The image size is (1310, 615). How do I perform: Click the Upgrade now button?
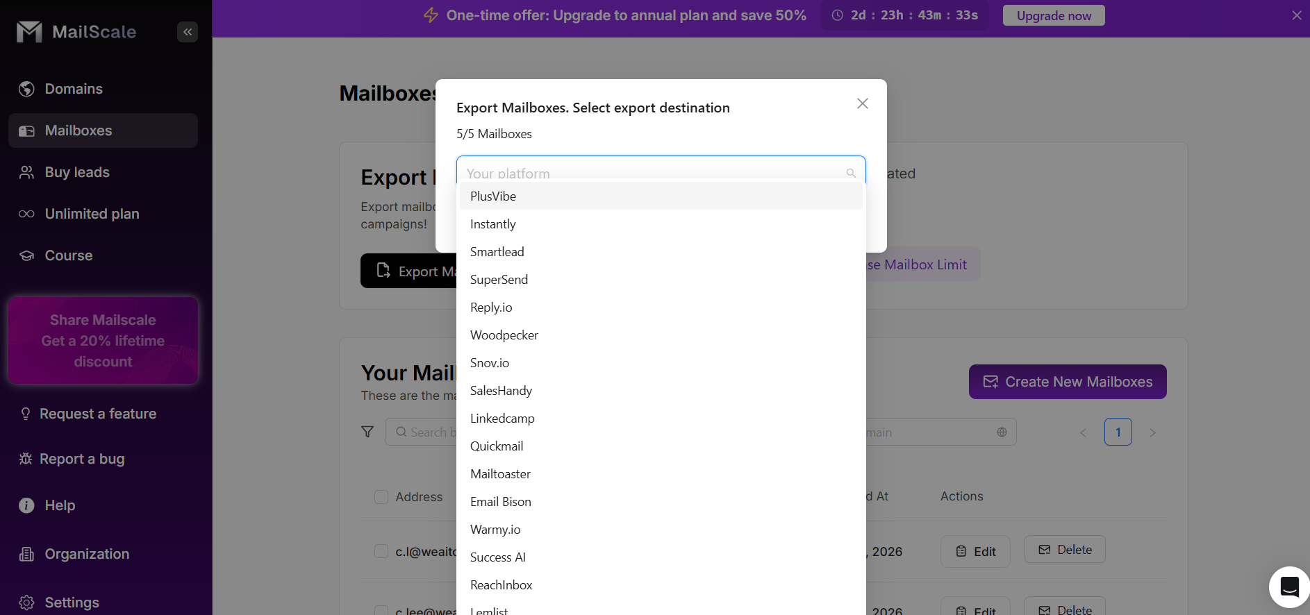click(x=1054, y=15)
